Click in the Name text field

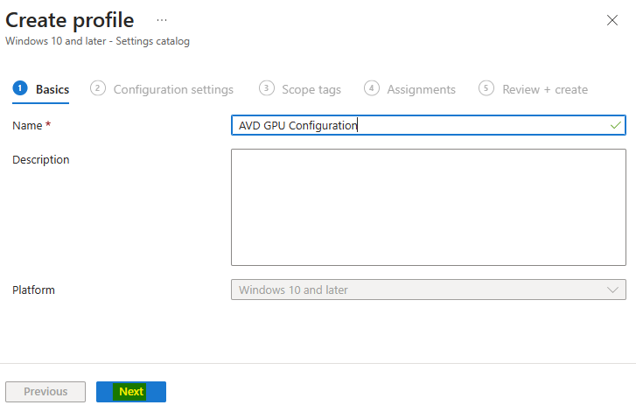pos(429,125)
